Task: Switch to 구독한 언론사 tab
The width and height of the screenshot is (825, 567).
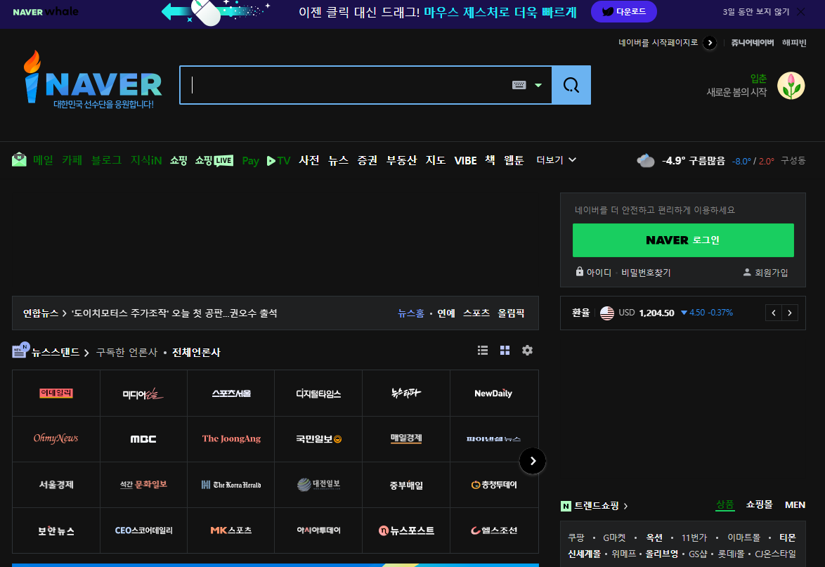Action: pos(126,353)
